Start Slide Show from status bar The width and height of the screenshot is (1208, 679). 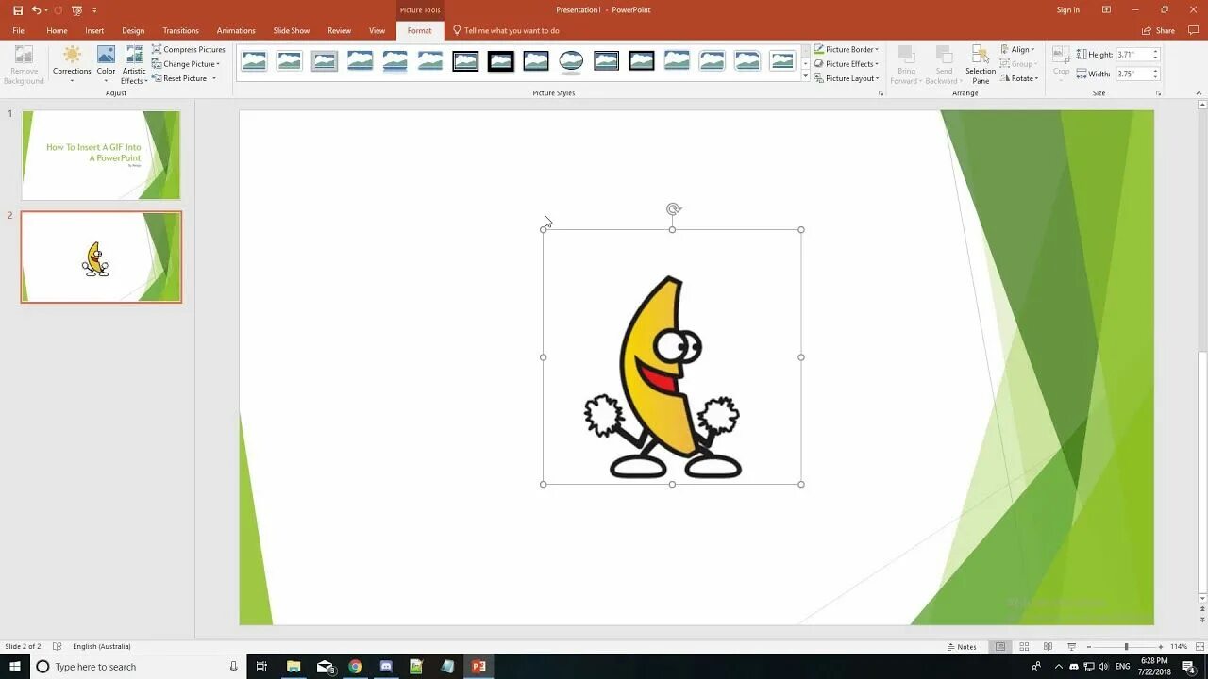(x=1071, y=647)
